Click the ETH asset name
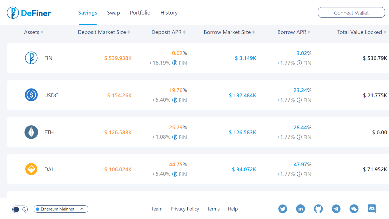The height and width of the screenshot is (219, 389). click(x=49, y=132)
